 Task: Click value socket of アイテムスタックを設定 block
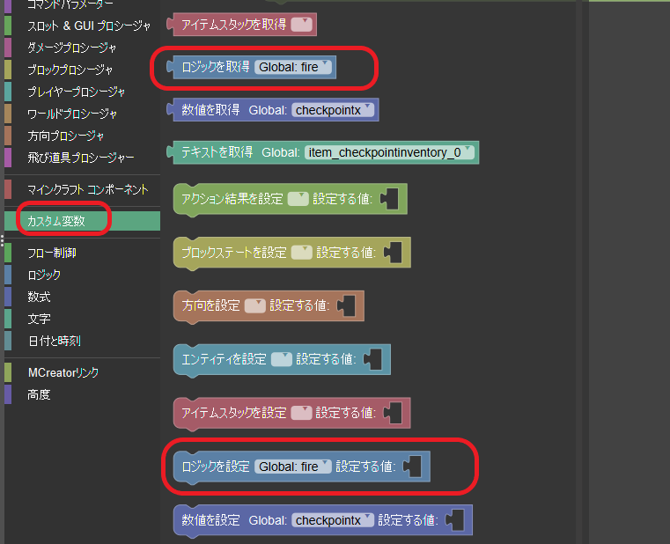click(x=393, y=412)
